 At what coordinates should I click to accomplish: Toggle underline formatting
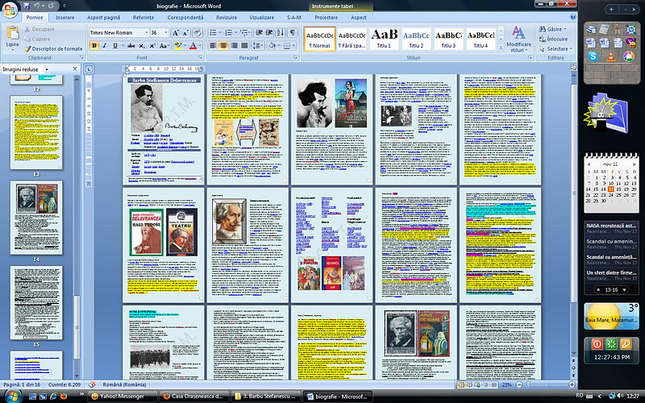pos(115,46)
